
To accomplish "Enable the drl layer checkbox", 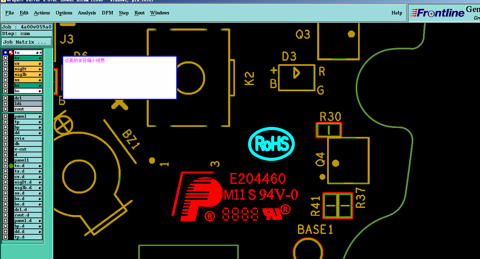I will coord(5,98).
